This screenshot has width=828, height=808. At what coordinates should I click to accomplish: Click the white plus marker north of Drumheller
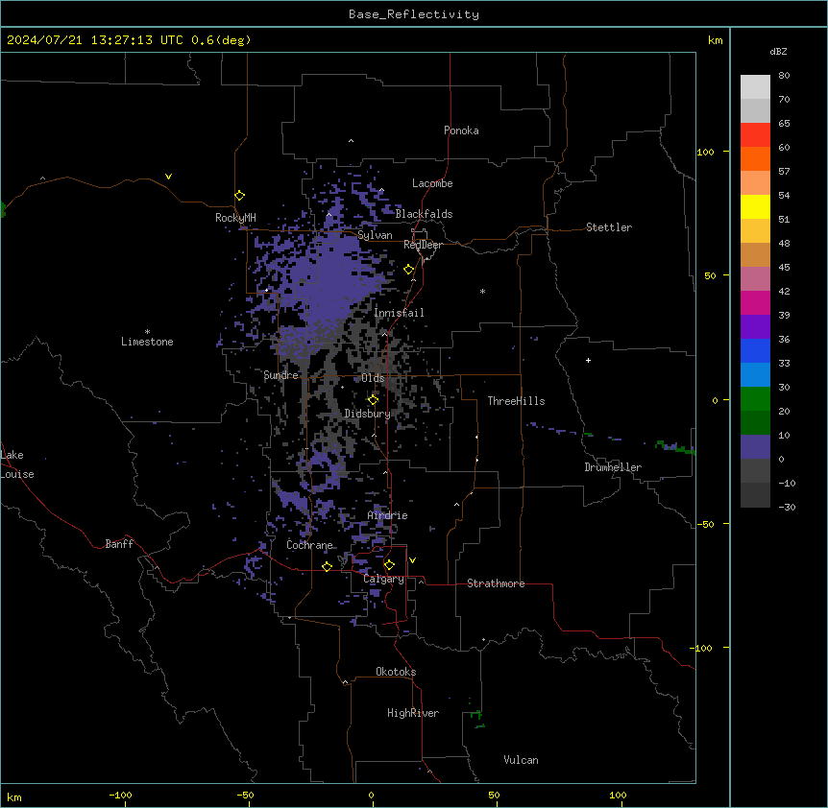point(588,360)
